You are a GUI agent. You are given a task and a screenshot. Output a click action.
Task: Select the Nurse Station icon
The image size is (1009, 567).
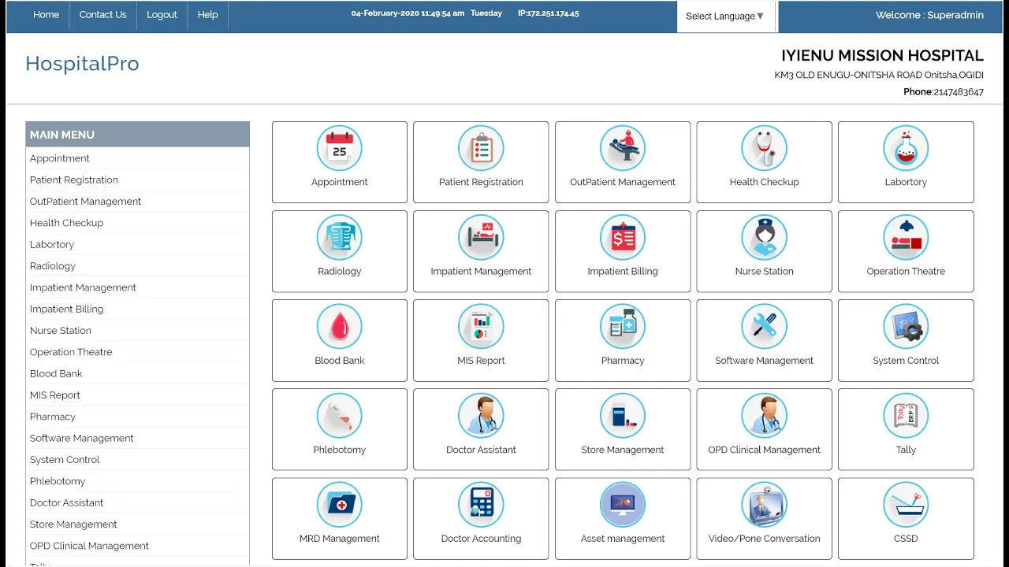[764, 237]
